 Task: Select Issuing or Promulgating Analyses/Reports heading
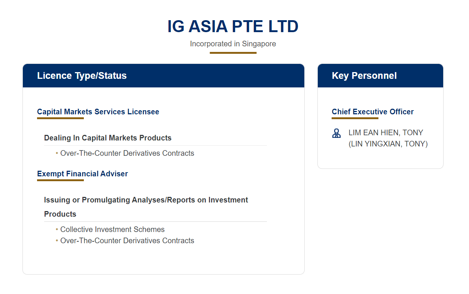click(x=146, y=200)
